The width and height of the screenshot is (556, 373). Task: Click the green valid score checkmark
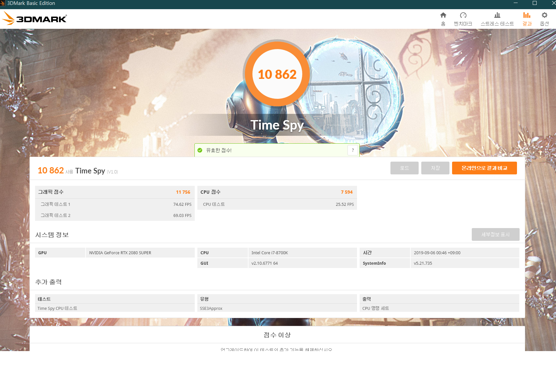[x=200, y=150]
